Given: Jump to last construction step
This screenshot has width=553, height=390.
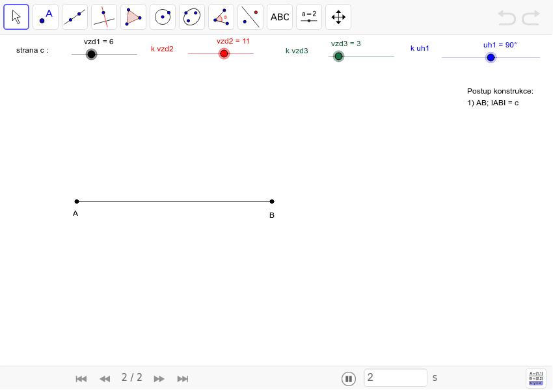Looking at the screenshot, I should tap(183, 379).
